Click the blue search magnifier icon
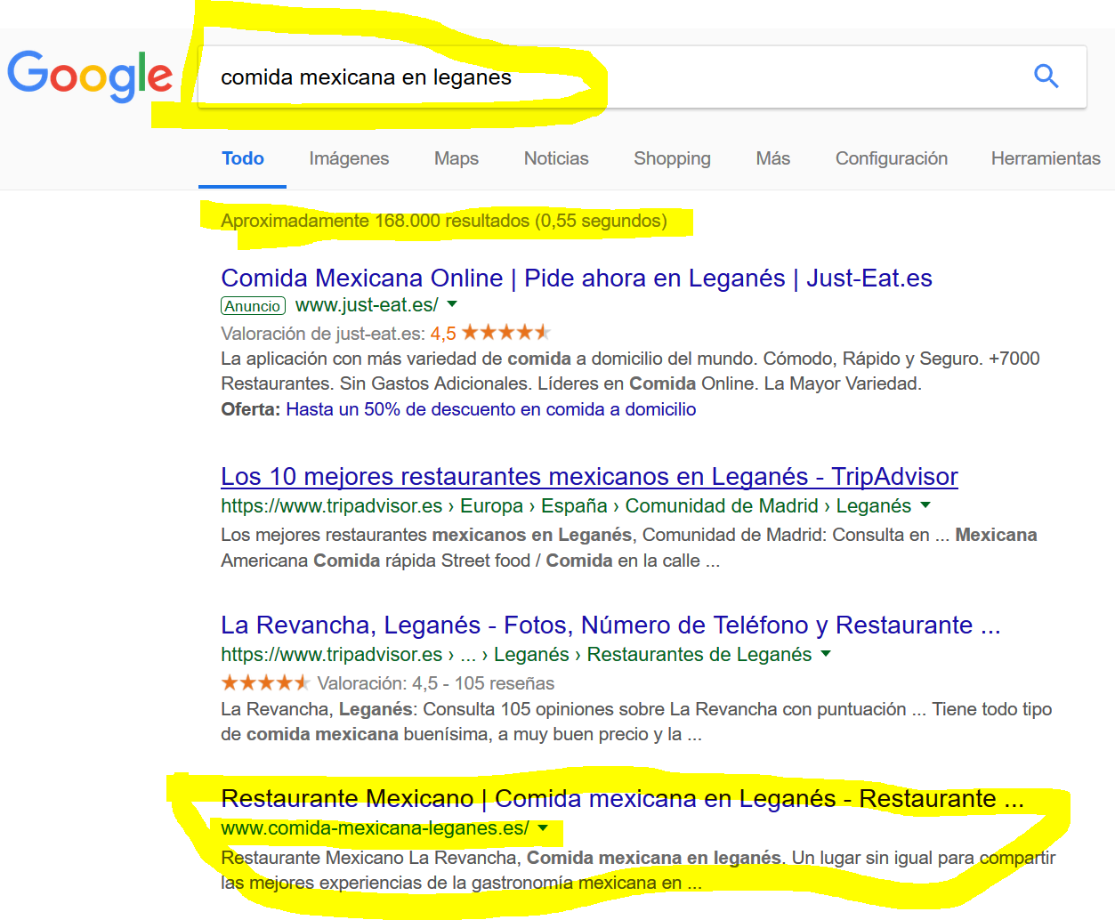The width and height of the screenshot is (1115, 920). tap(1046, 77)
